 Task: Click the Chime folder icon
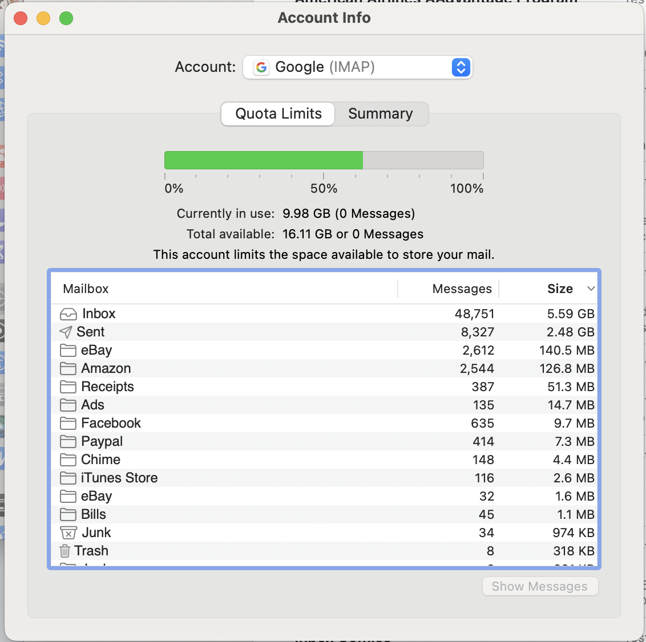click(x=68, y=460)
